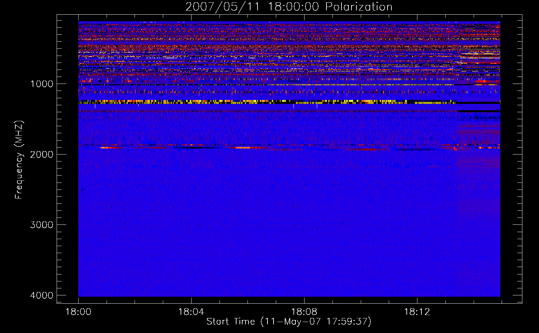Image resolution: width=539 pixels, height=333 pixels.
Task: Click the 18:08 time tick label
Action: (304, 312)
